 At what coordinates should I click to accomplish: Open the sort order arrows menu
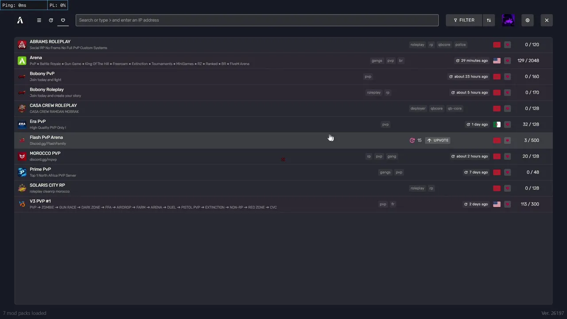489,20
